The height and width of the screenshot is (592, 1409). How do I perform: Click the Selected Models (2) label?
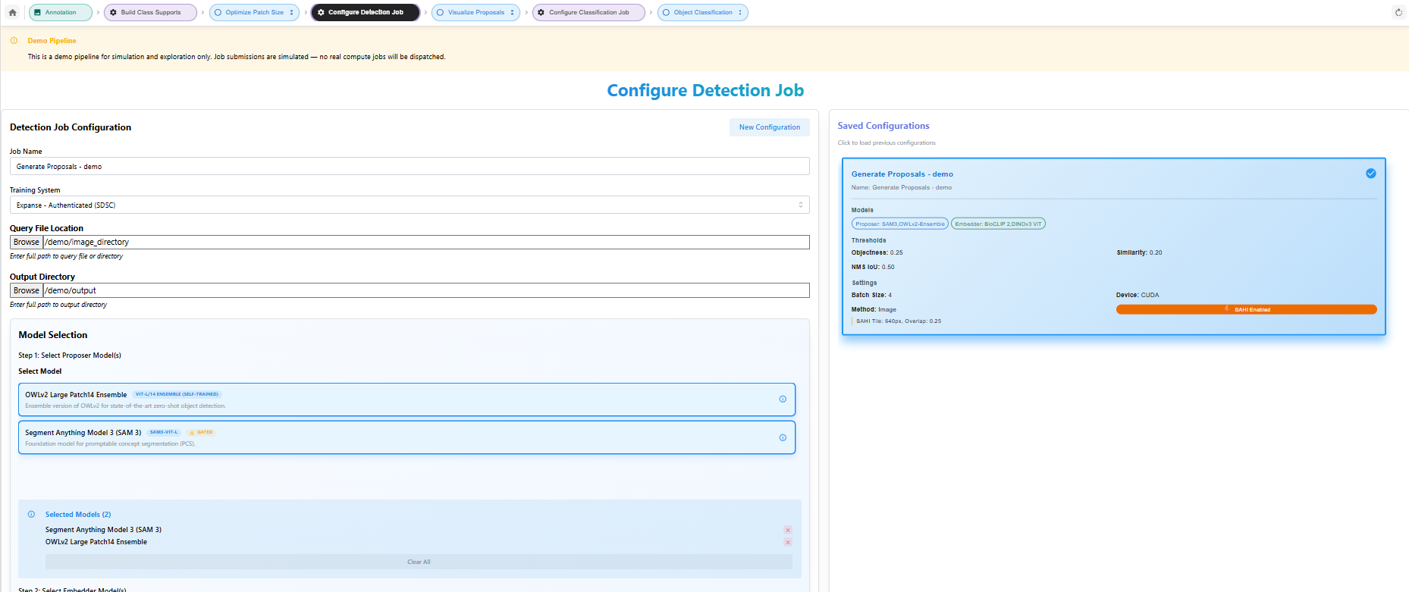click(78, 514)
